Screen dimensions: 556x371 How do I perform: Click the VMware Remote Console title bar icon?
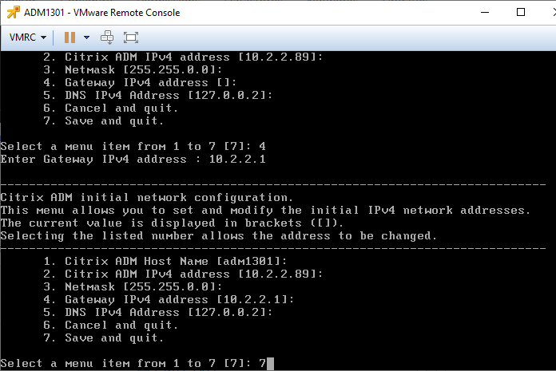[x=13, y=13]
